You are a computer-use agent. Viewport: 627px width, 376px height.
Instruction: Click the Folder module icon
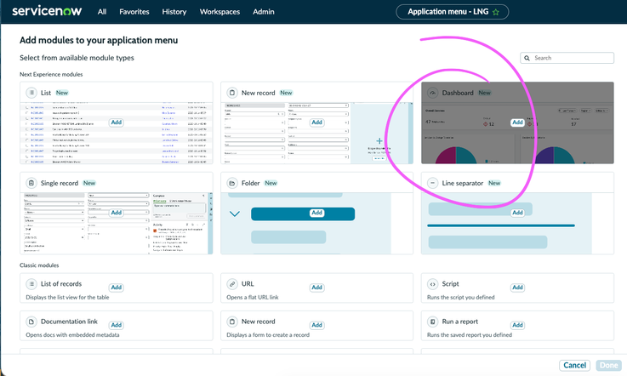pos(232,183)
